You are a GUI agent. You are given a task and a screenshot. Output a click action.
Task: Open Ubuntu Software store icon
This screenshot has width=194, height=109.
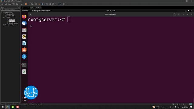click(x=24, y=50)
